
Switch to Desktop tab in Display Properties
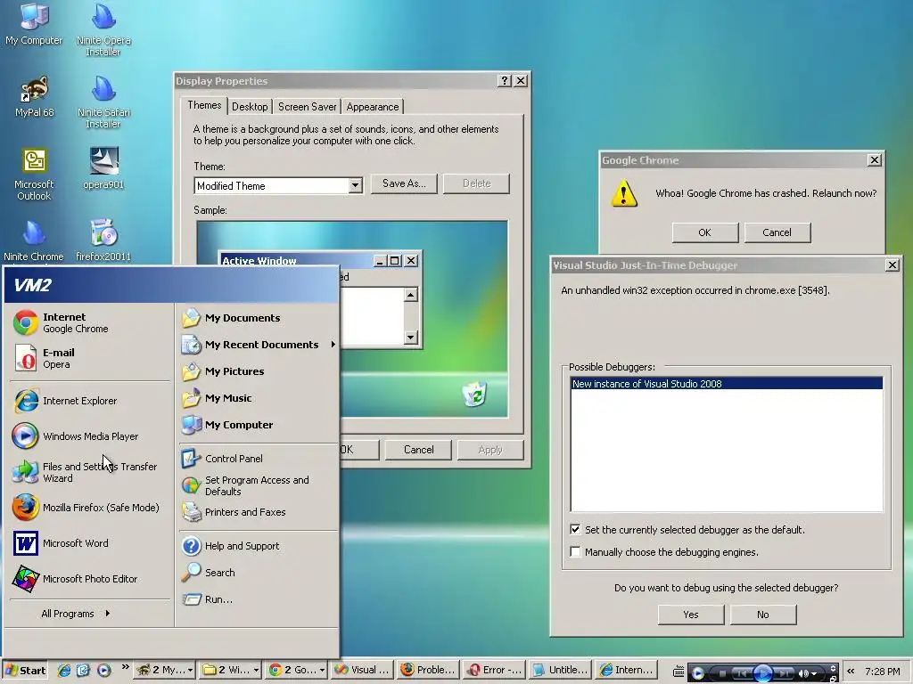pos(250,107)
